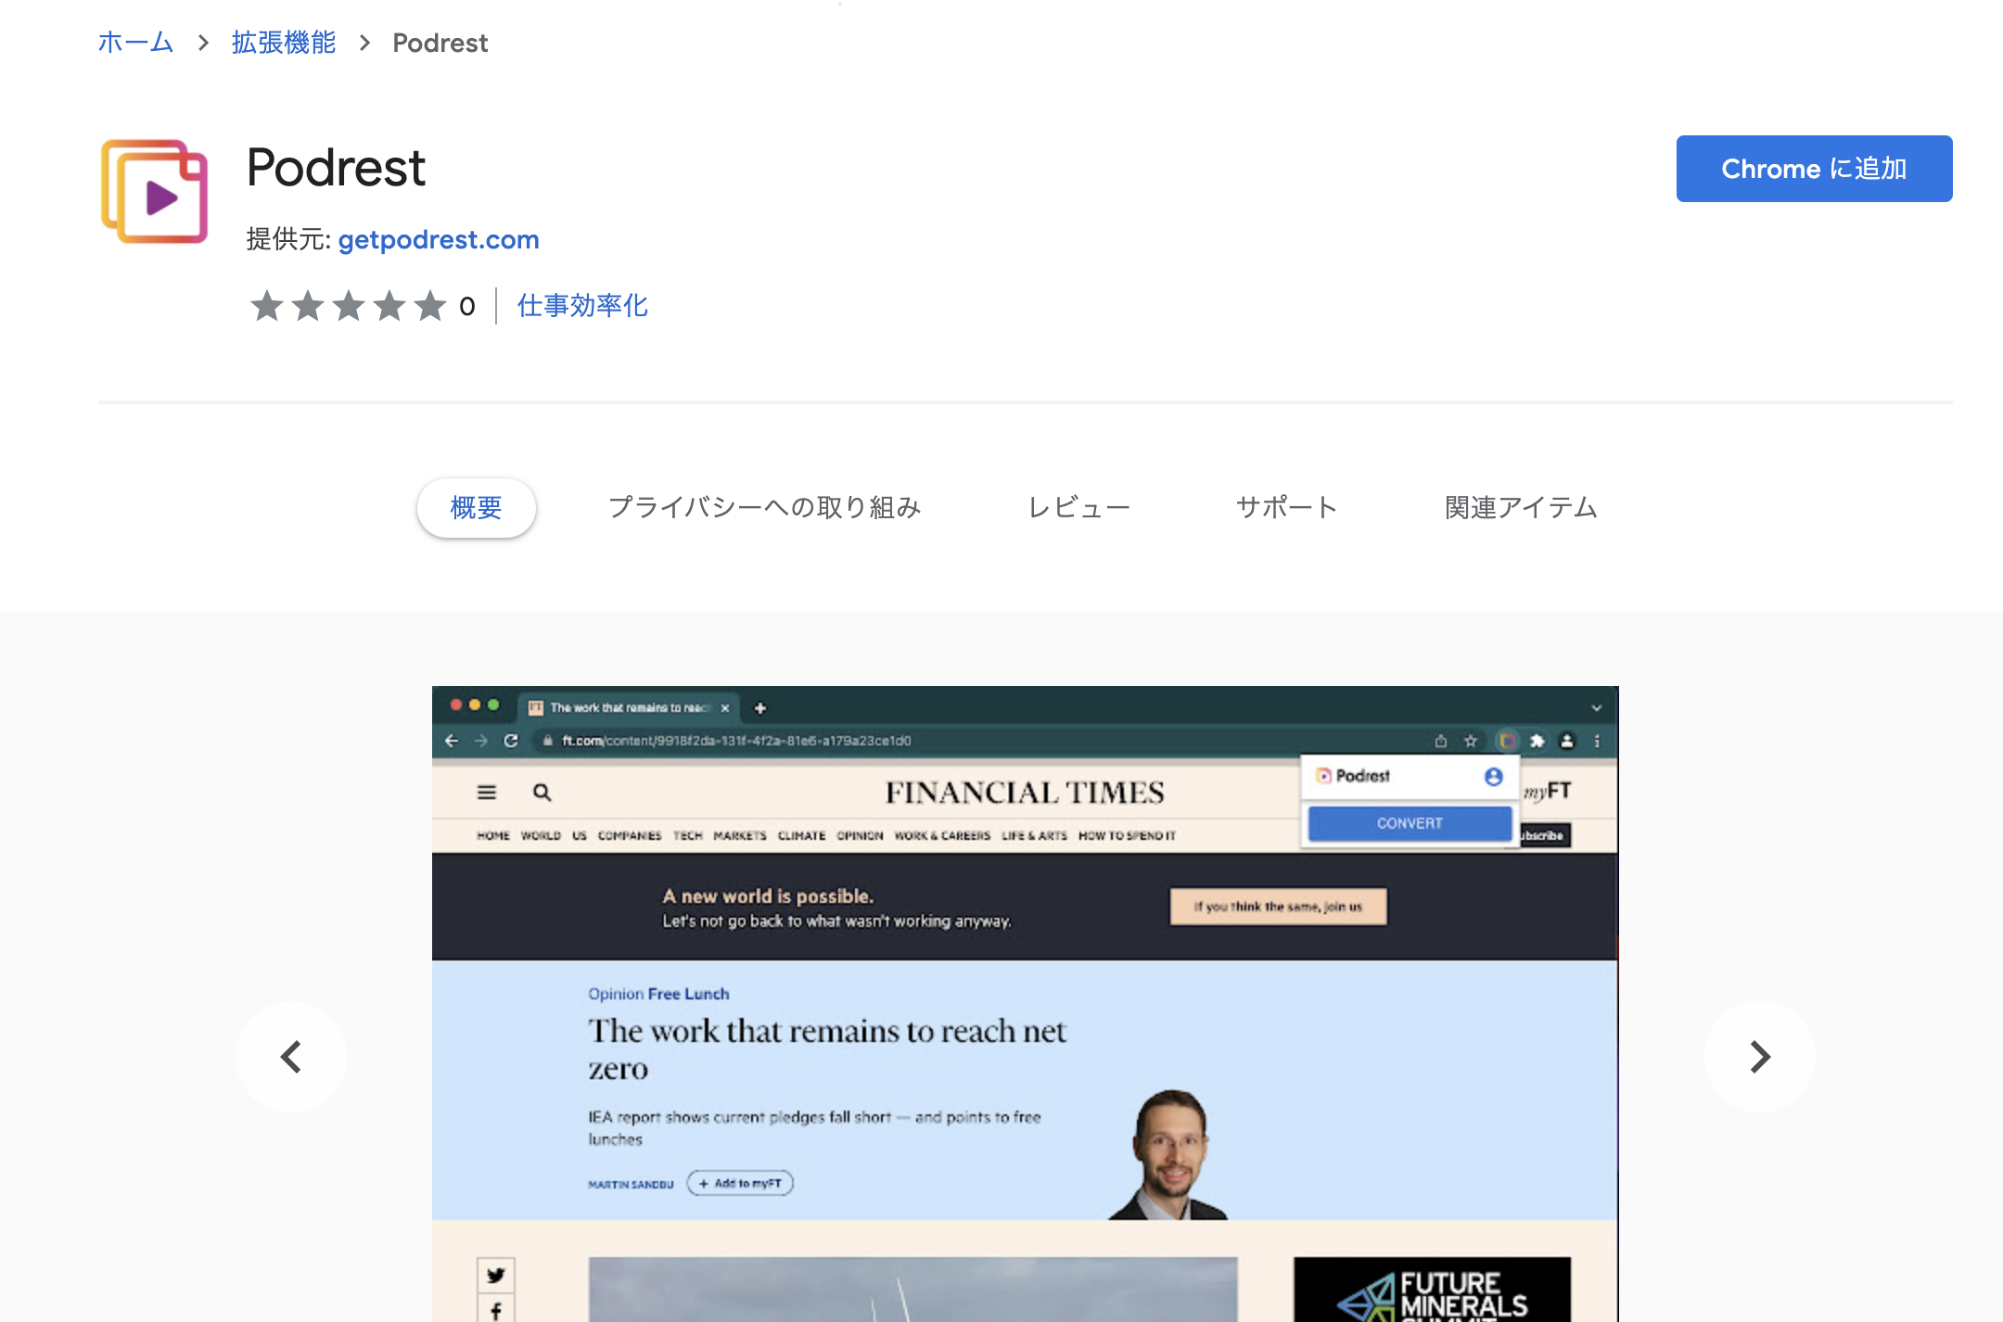Viewport: 2003px width, 1322px height.
Task: Open the サポート tab
Action: tap(1287, 508)
